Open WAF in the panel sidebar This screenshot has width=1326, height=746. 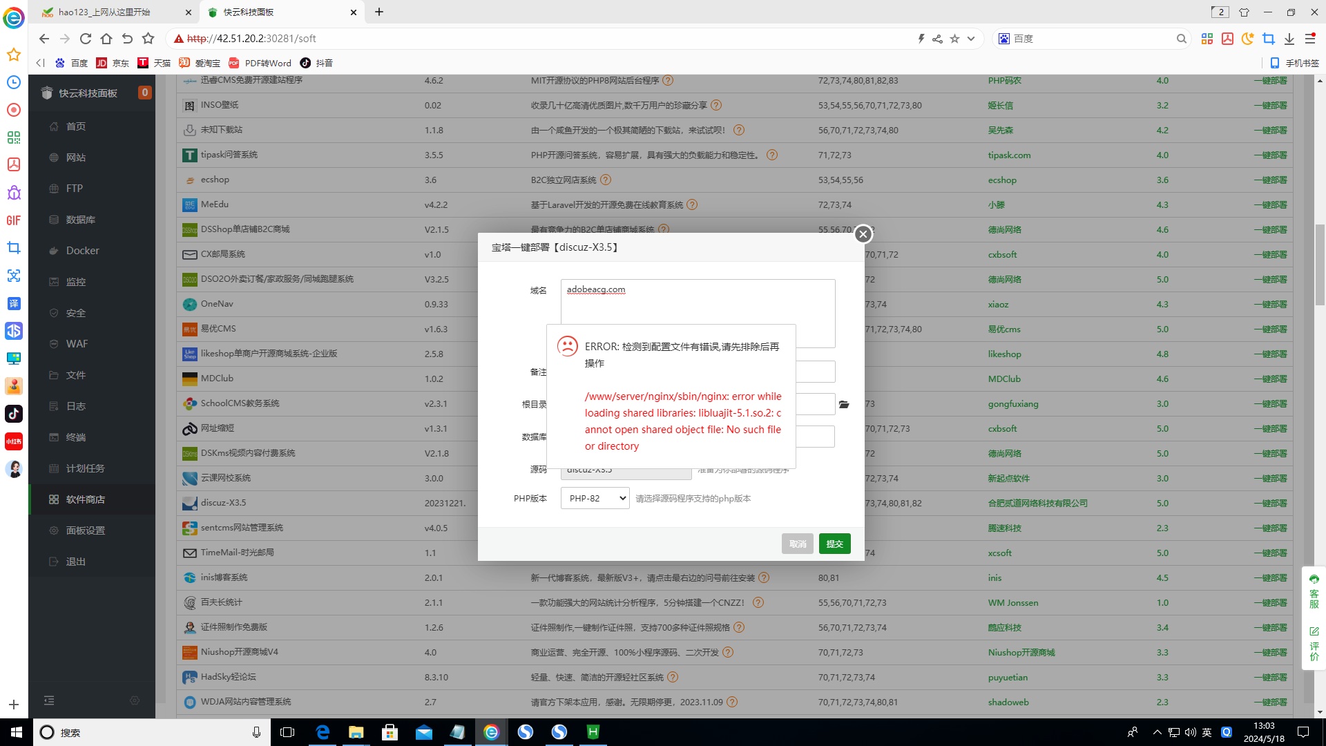pyautogui.click(x=77, y=344)
